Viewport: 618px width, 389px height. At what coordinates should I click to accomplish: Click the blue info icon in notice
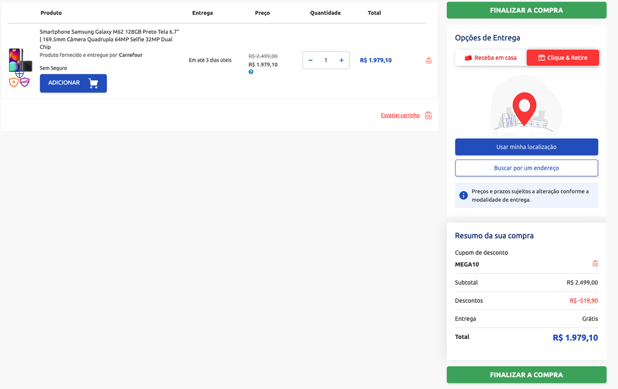pos(463,195)
